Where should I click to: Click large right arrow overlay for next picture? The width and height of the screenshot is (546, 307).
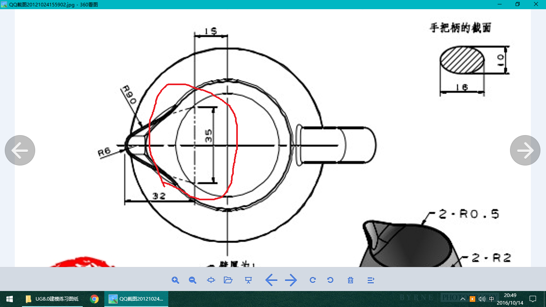click(525, 150)
